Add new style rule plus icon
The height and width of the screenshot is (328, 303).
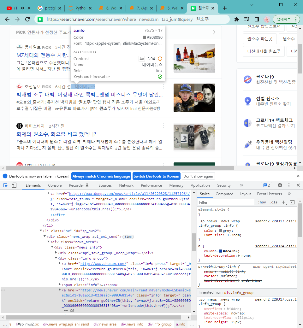pyautogui.click(x=283, y=202)
